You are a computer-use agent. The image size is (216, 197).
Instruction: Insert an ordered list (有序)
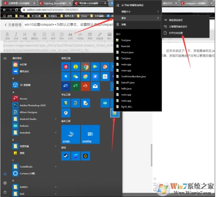[53, 36]
